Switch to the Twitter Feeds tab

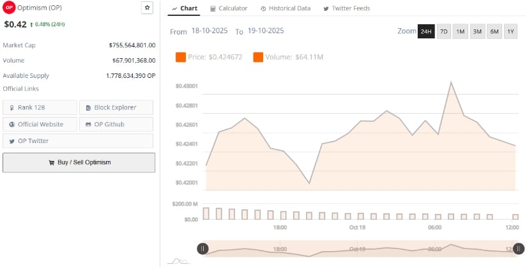[346, 8]
